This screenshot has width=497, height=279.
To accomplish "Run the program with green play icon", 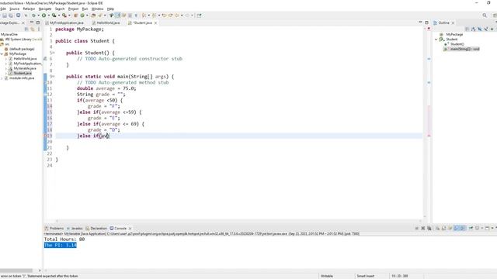I will [x=43, y=15].
